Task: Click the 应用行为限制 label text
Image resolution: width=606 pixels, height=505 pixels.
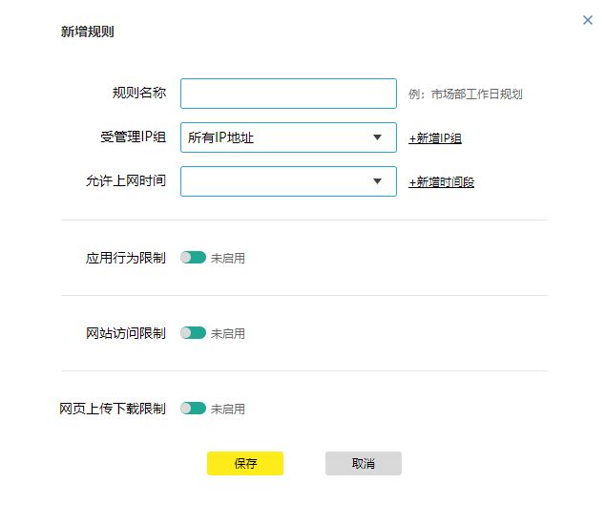Action: click(x=126, y=258)
